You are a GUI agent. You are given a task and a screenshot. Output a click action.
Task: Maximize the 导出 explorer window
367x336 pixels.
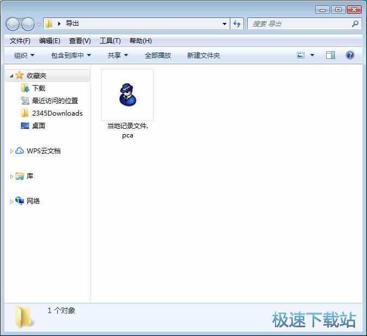tap(338, 10)
